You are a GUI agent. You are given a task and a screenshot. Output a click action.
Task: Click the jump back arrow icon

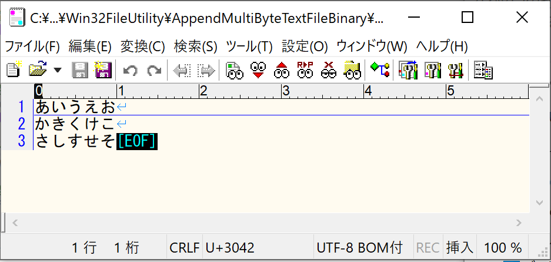click(x=182, y=70)
